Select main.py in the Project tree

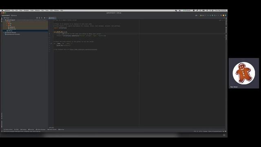tap(10, 31)
